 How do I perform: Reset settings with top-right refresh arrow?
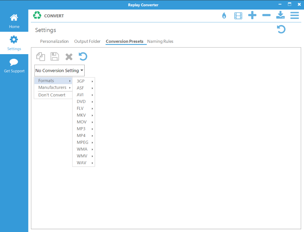(x=281, y=29)
